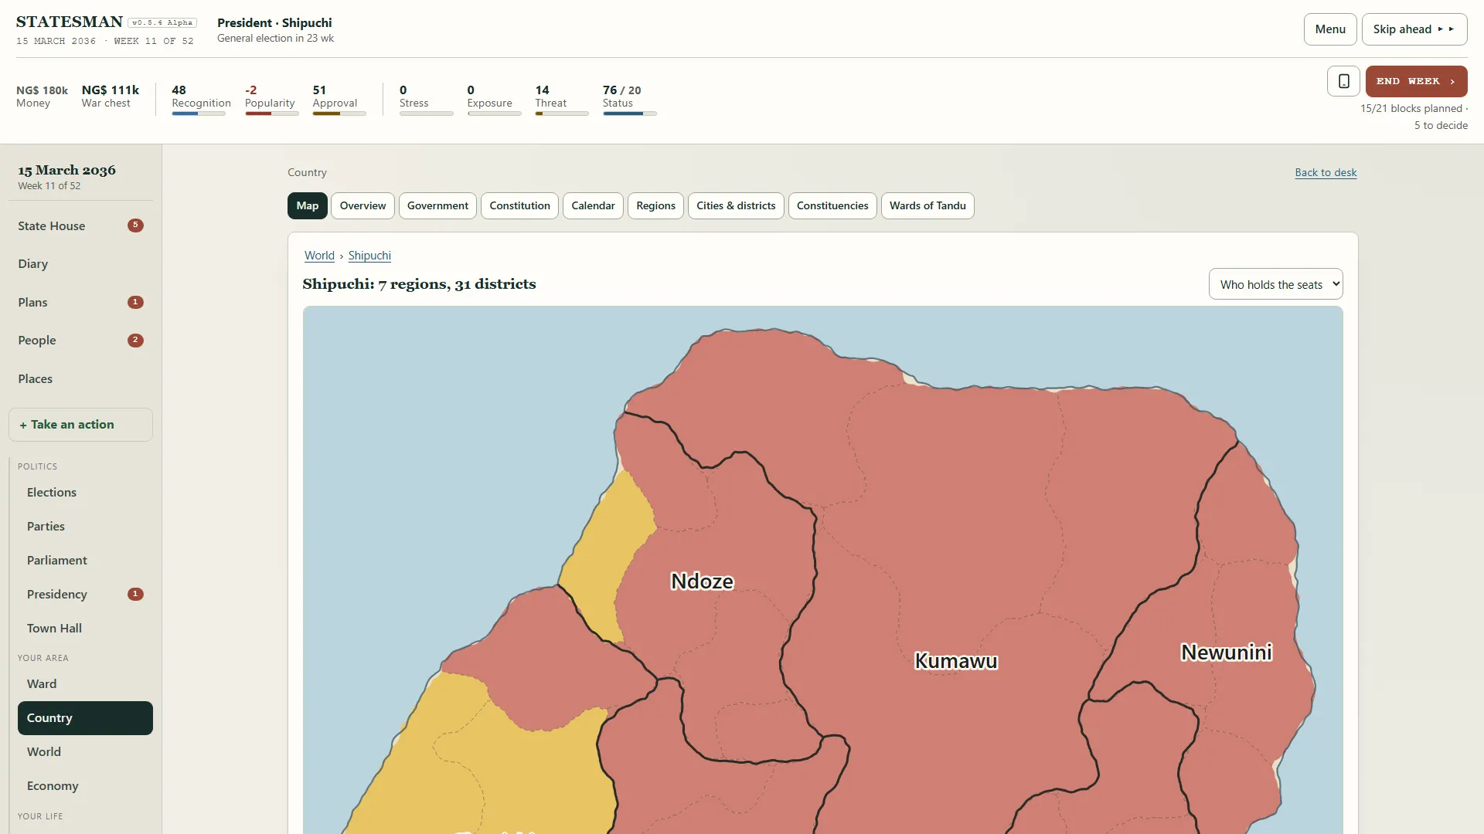Select the Regions tab
1484x834 pixels.
point(655,205)
